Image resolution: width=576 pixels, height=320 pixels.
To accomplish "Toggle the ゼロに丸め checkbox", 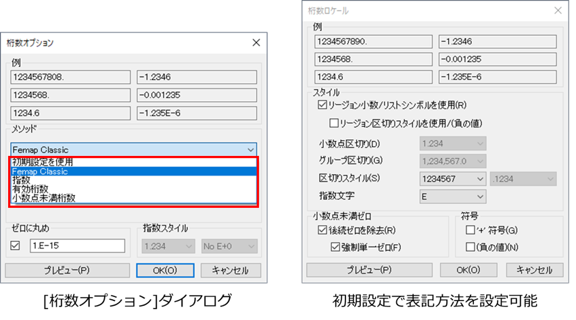I will click(x=15, y=246).
